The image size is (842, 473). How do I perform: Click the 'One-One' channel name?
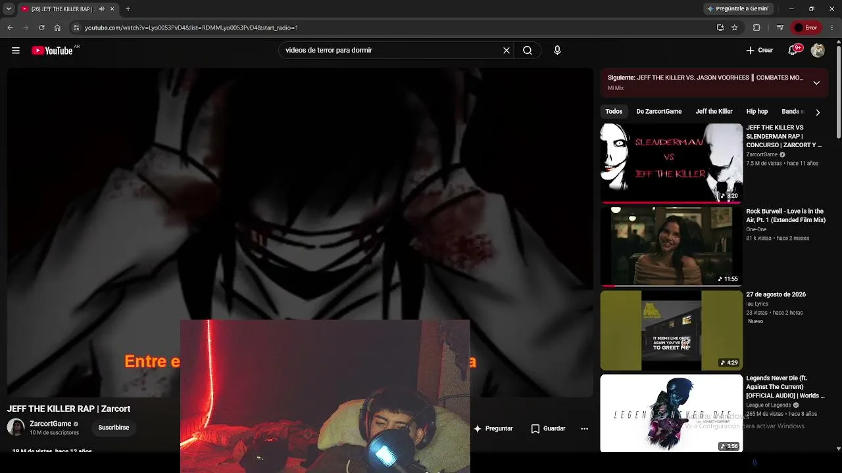[756, 229]
